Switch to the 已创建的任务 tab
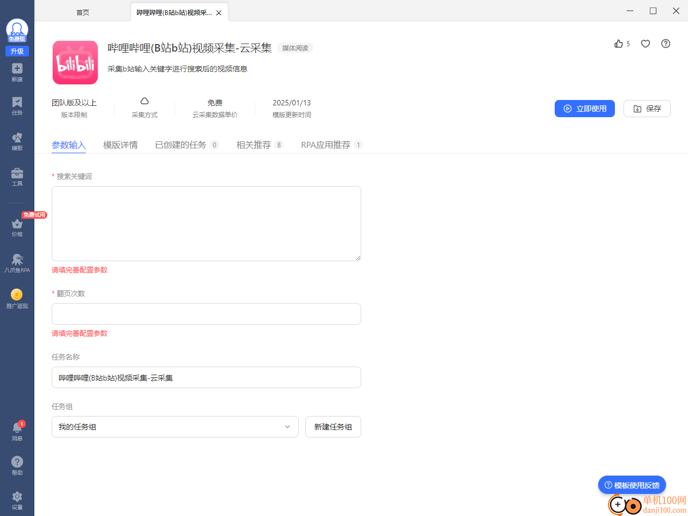 [187, 145]
